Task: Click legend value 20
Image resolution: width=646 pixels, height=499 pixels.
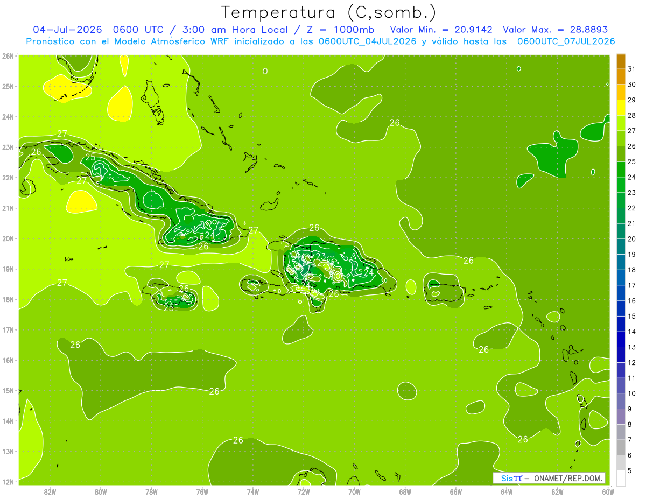Action: coord(632,239)
